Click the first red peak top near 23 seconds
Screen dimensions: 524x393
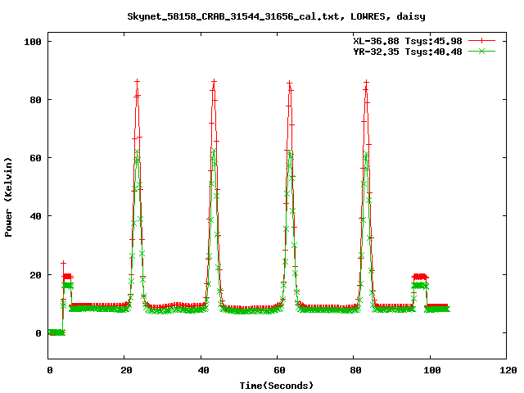137,82
